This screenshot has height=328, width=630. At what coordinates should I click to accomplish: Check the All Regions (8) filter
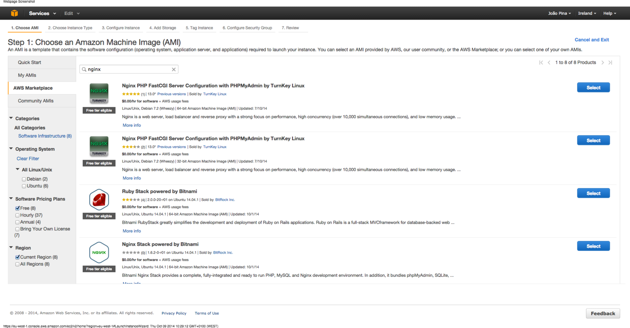coord(17,264)
